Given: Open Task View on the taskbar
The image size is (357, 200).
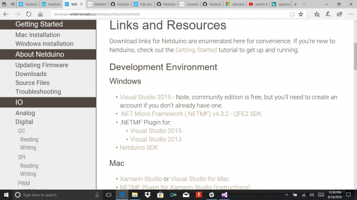Looking at the screenshot, I should 109,195.
